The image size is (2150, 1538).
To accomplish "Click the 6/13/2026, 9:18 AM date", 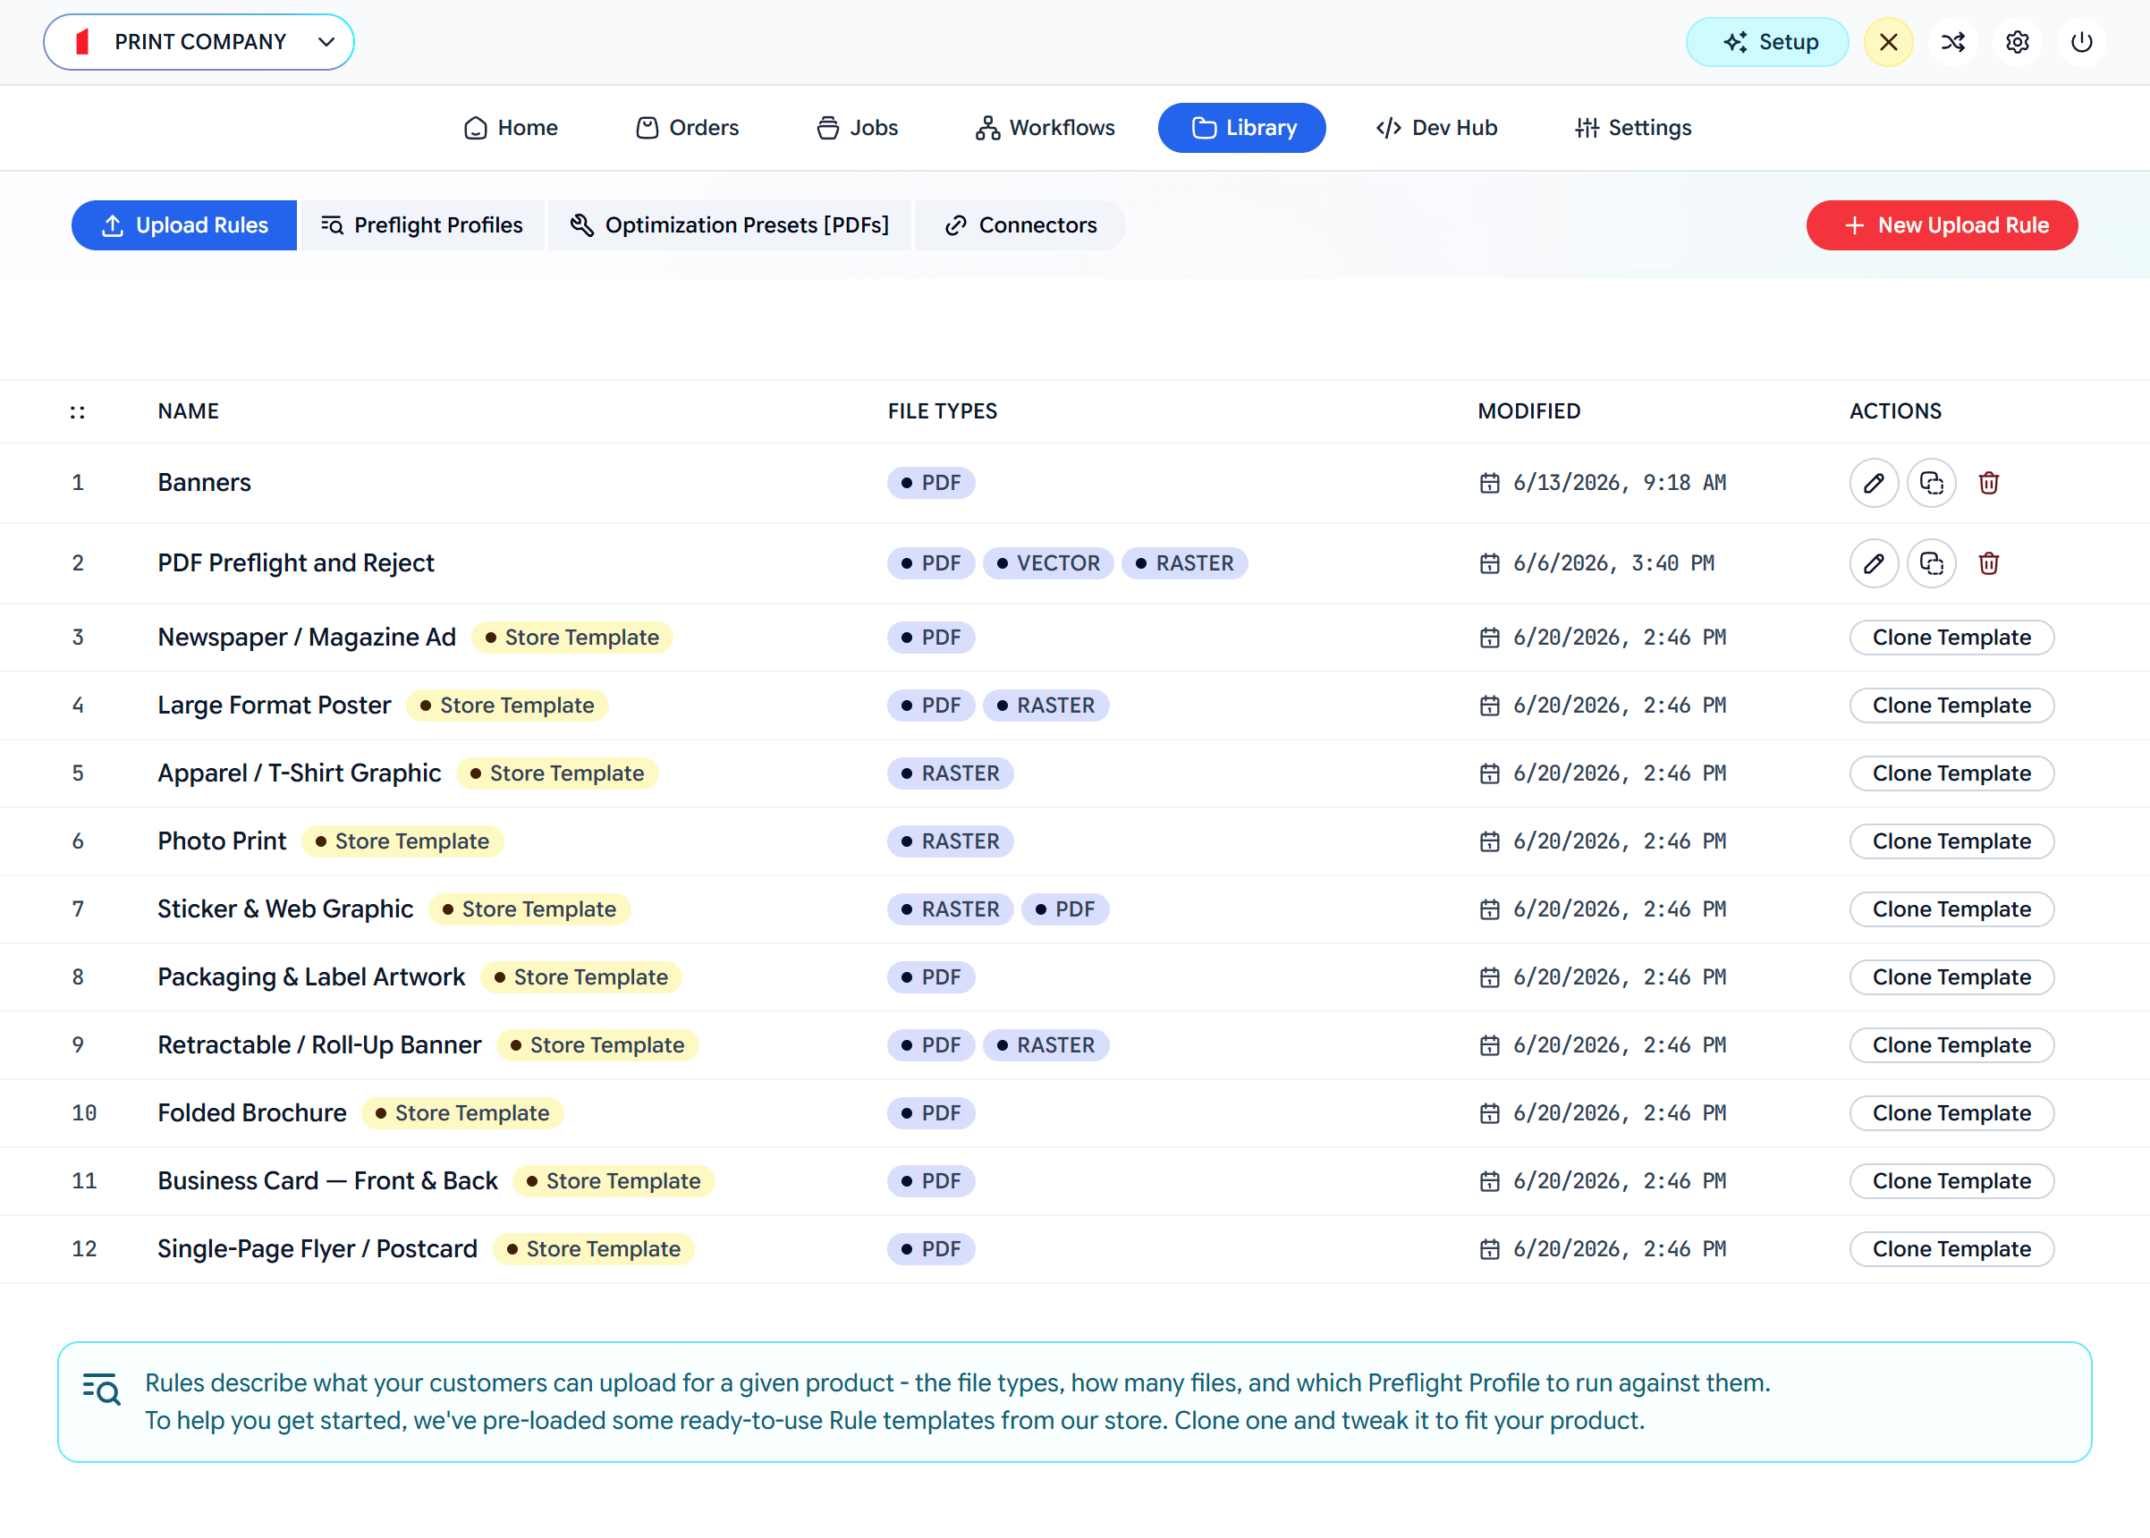I will [1619, 483].
